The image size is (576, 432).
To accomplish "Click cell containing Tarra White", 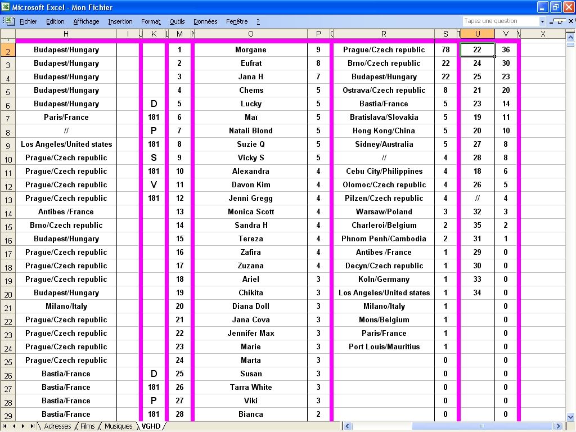I will 250,387.
